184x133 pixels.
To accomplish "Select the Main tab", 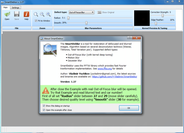I will (6, 8).
